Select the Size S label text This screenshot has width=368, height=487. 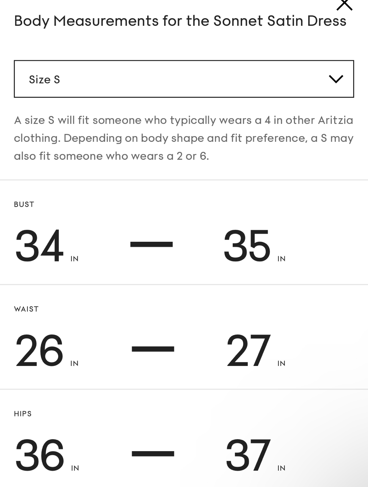point(44,79)
